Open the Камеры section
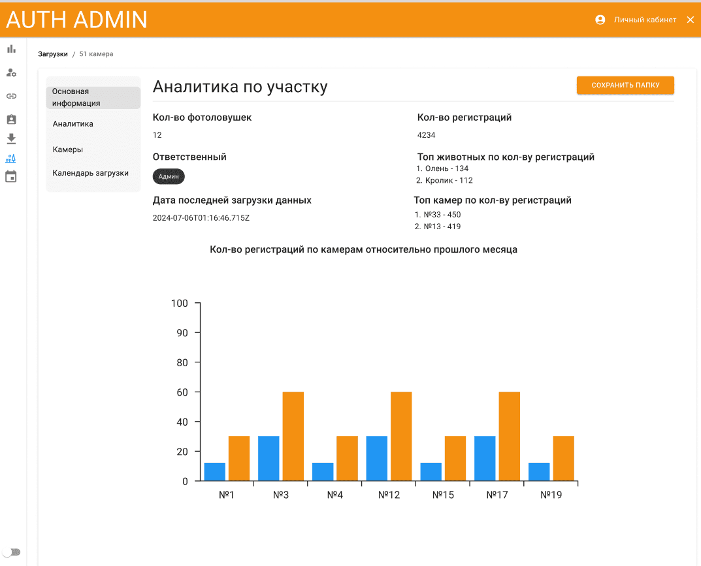701x566 pixels. point(68,149)
